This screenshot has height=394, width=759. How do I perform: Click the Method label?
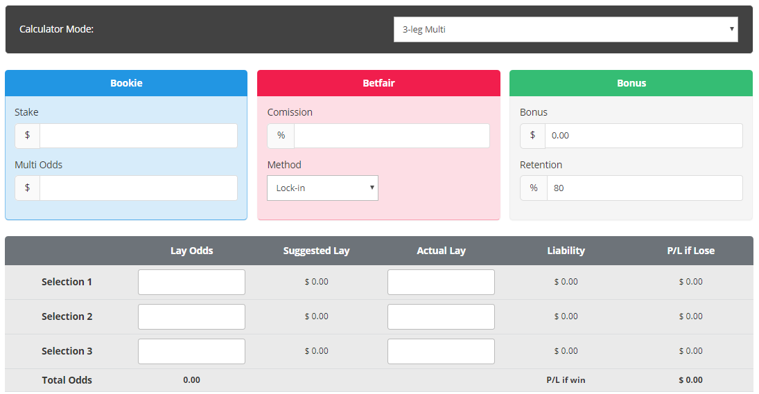click(x=284, y=165)
